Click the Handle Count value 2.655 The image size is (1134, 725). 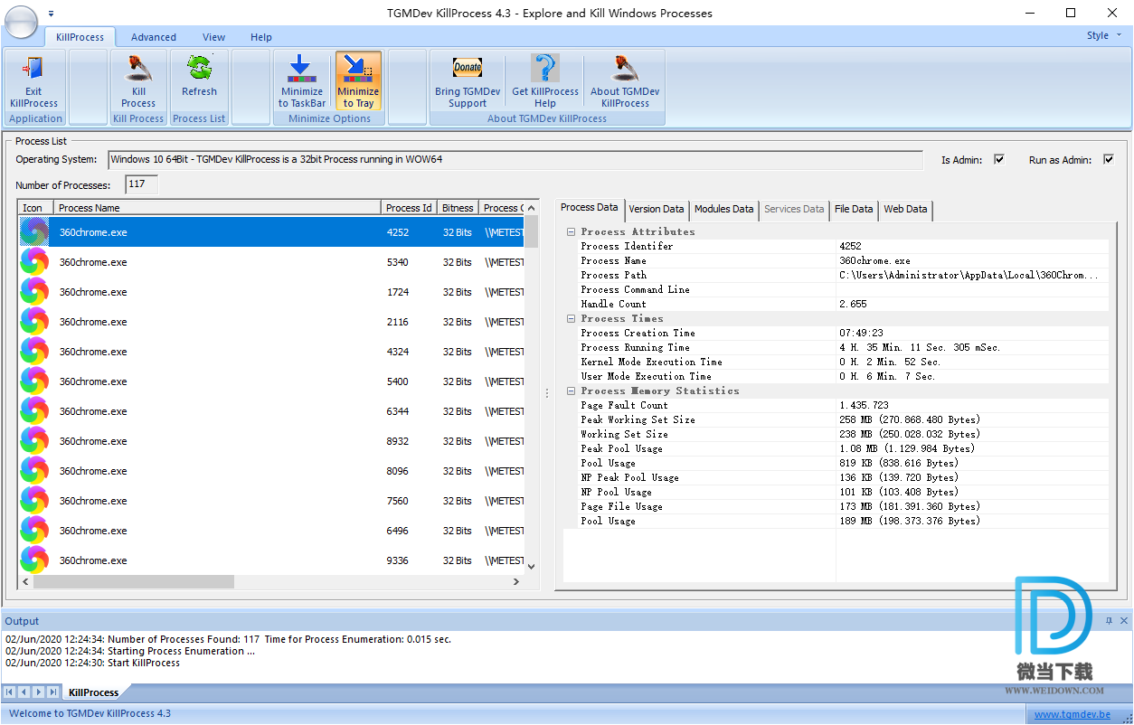(853, 304)
